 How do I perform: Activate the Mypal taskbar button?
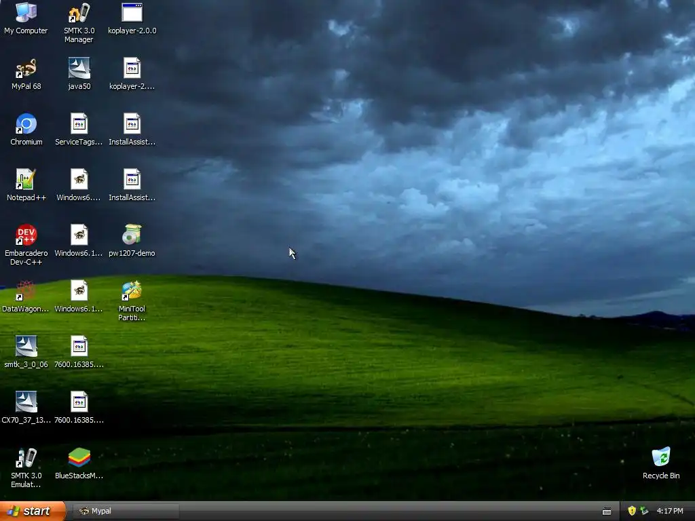point(126,511)
